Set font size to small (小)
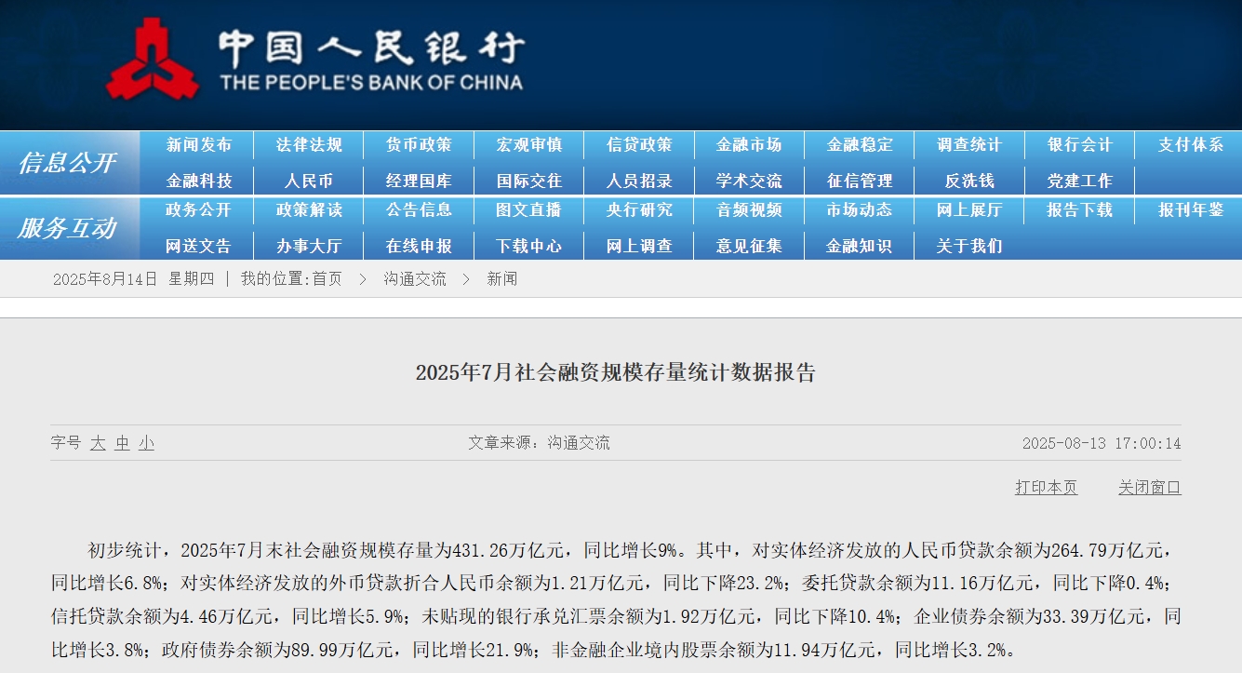Viewport: 1242px width, 673px height. click(x=146, y=444)
